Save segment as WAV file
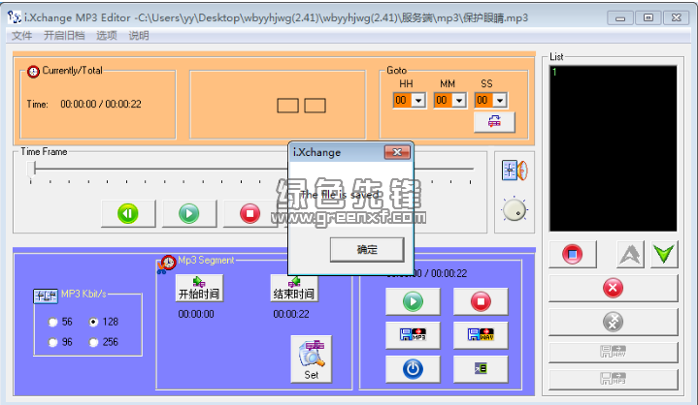Viewport: 698px width, 405px height. click(481, 335)
